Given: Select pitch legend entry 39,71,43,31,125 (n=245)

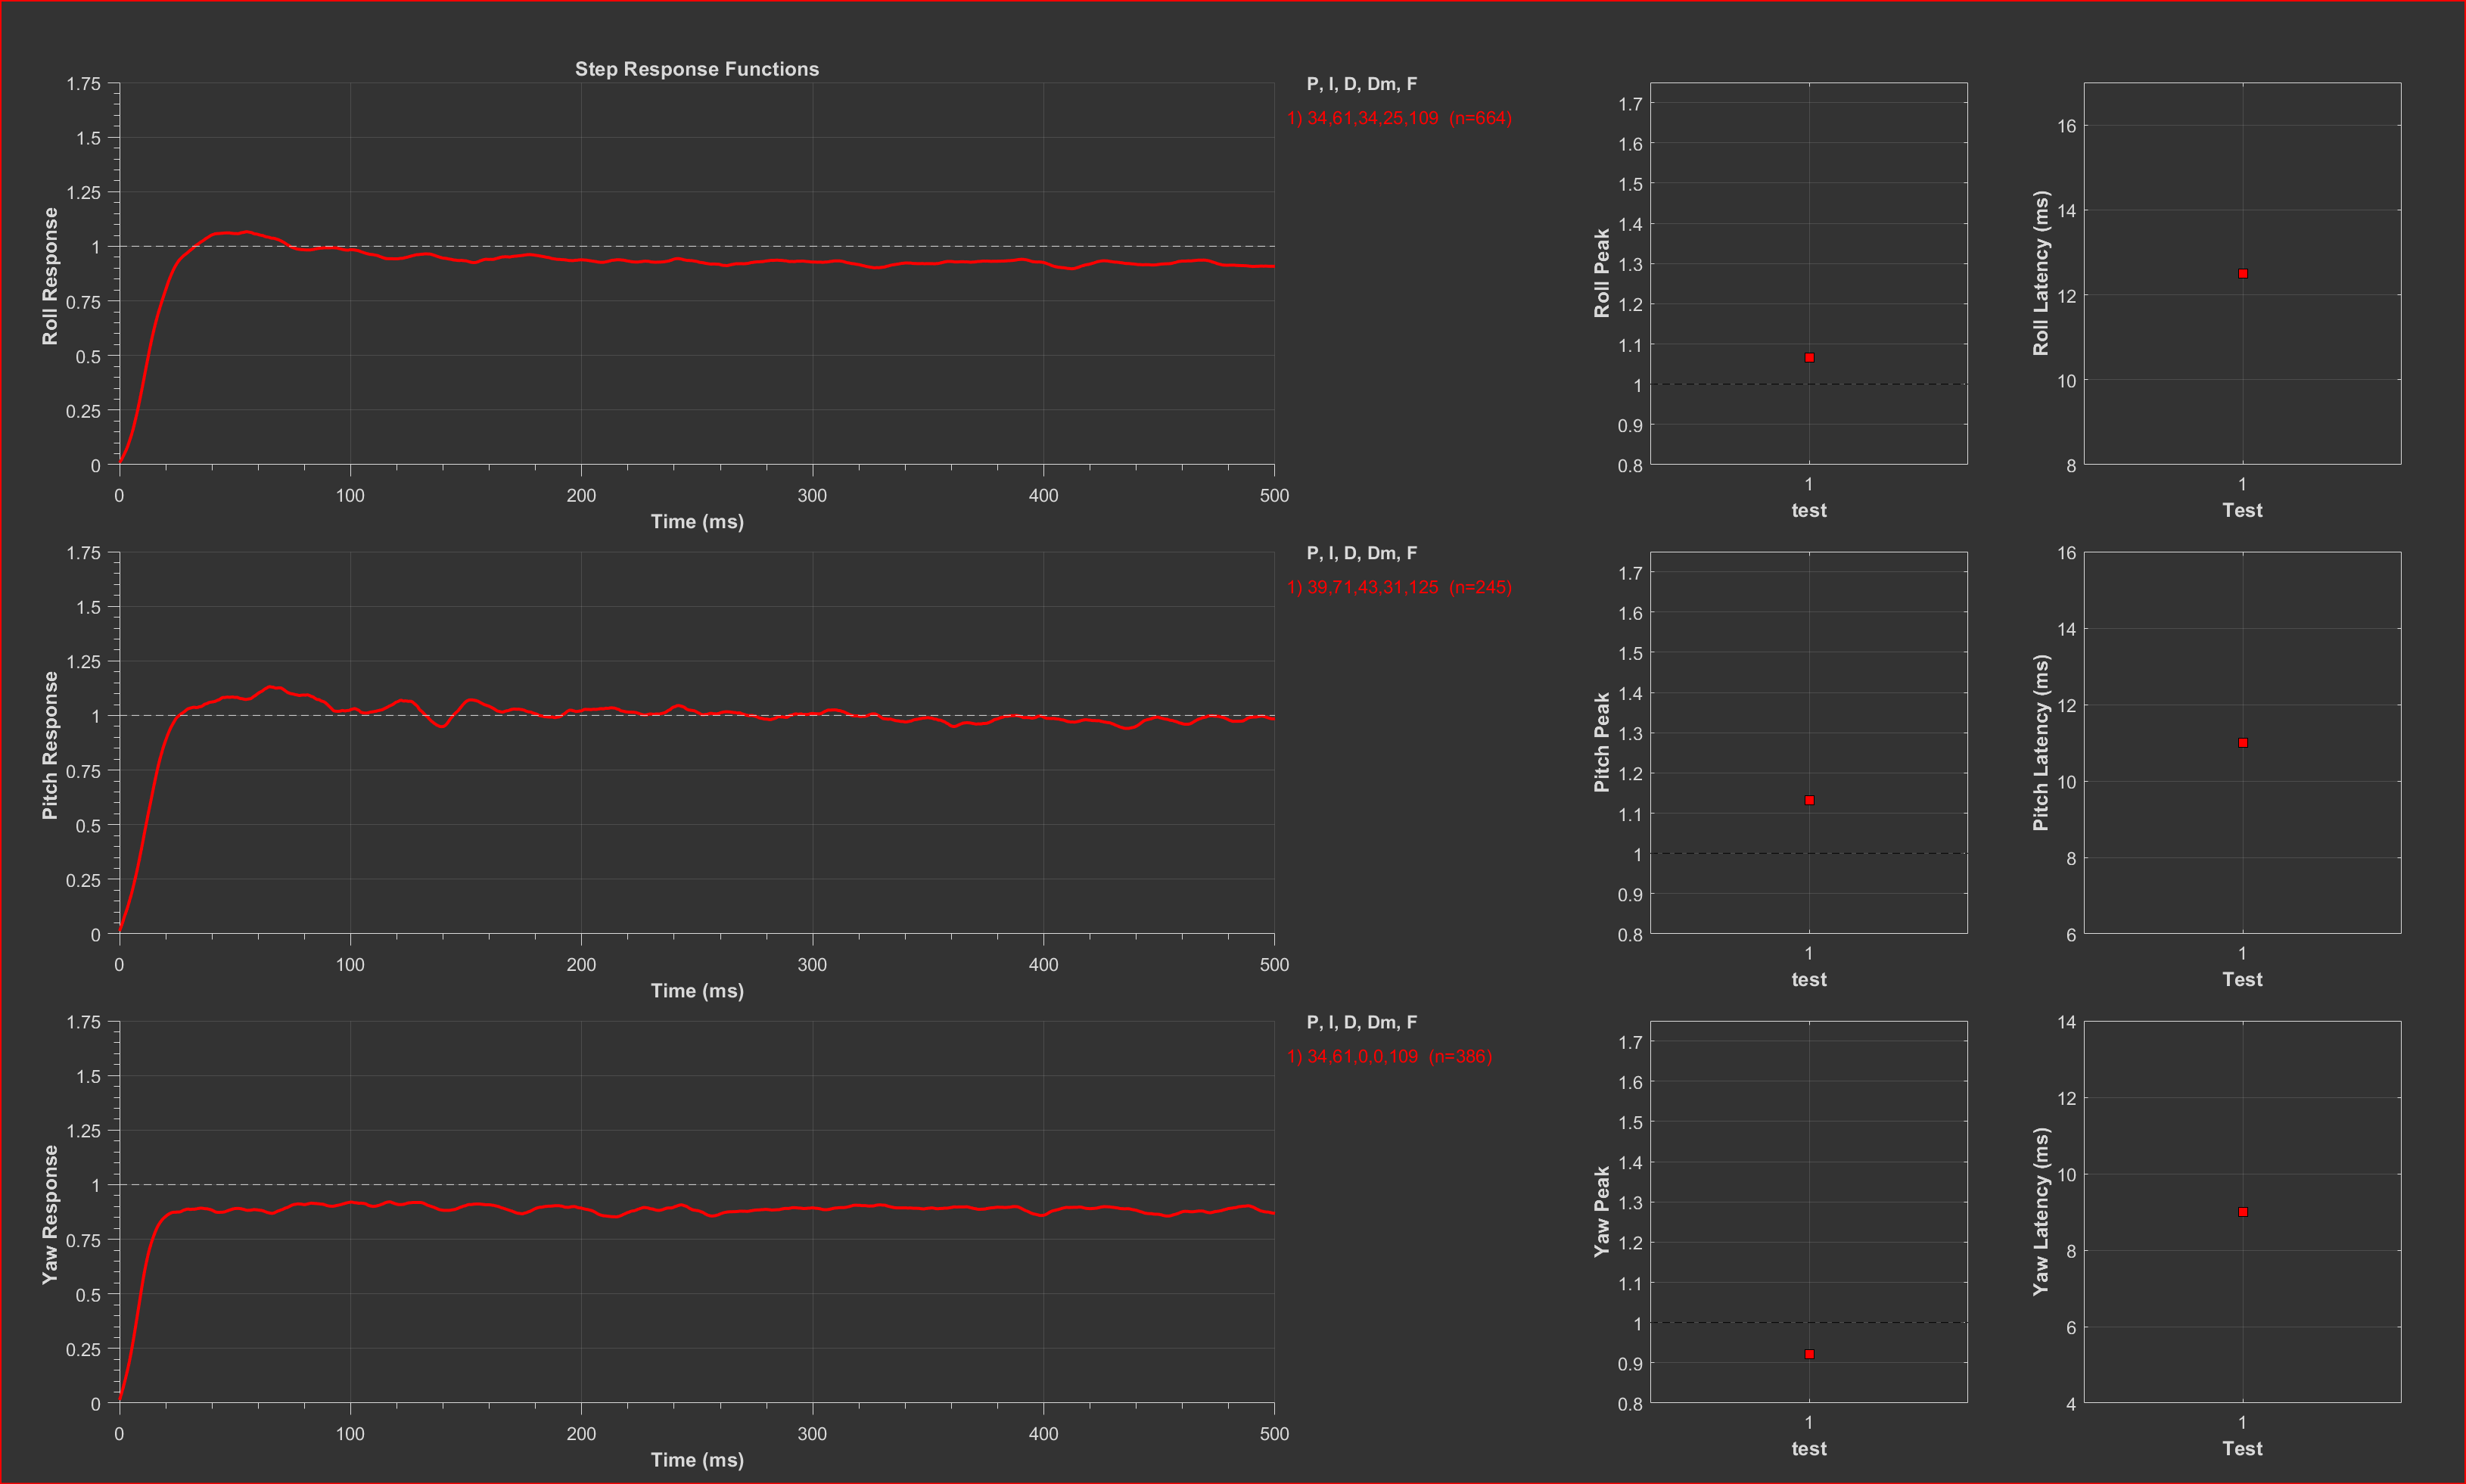Looking at the screenshot, I should [1398, 587].
